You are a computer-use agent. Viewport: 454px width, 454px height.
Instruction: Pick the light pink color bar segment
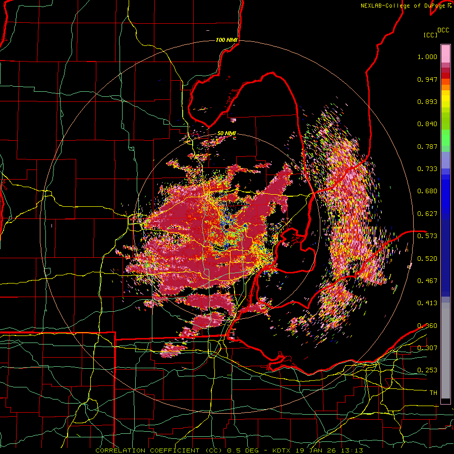click(445, 53)
